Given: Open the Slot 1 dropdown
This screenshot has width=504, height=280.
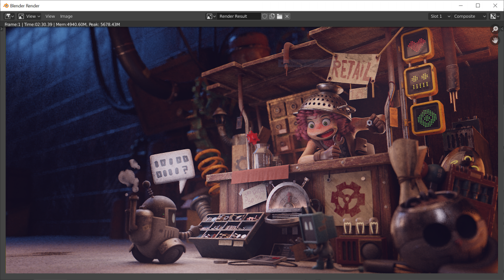Looking at the screenshot, I should [x=440, y=16].
